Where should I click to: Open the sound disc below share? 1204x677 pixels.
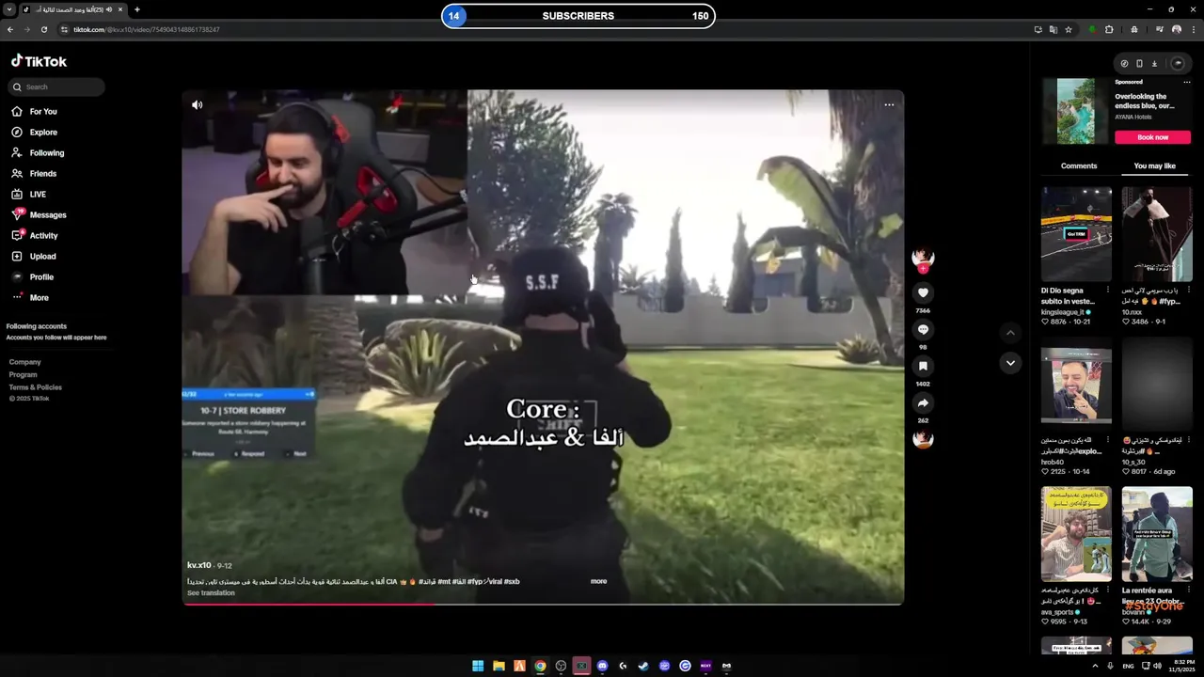pyautogui.click(x=923, y=438)
